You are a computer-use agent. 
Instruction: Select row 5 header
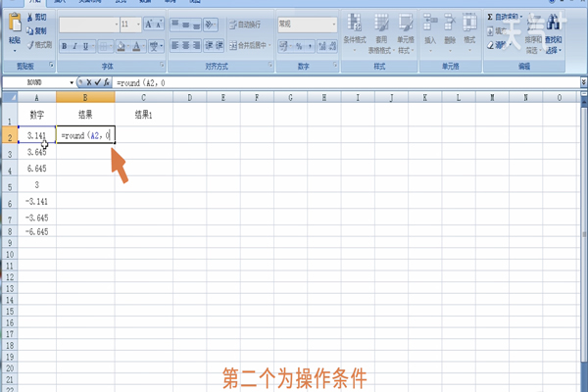click(10, 185)
